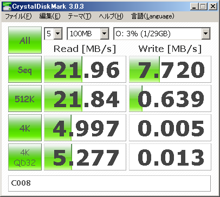220x197 pixels.
Task: Open the テーマ(T) menu
Action: tap(80, 16)
